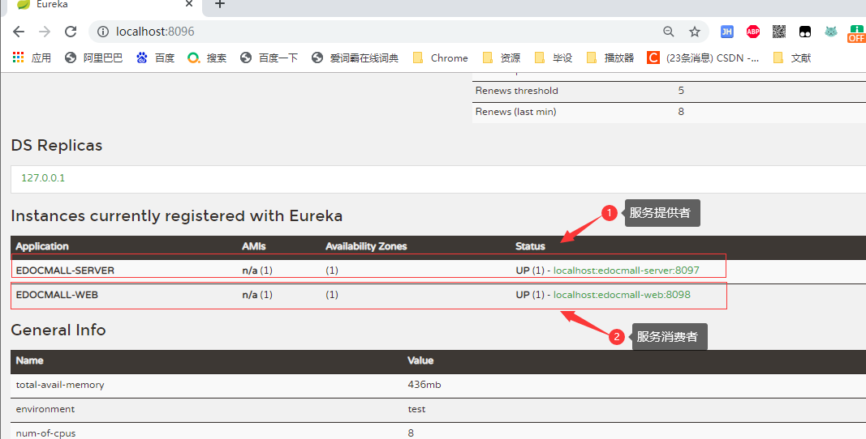
Task: Bookmark this page with the star icon
Action: tap(695, 32)
